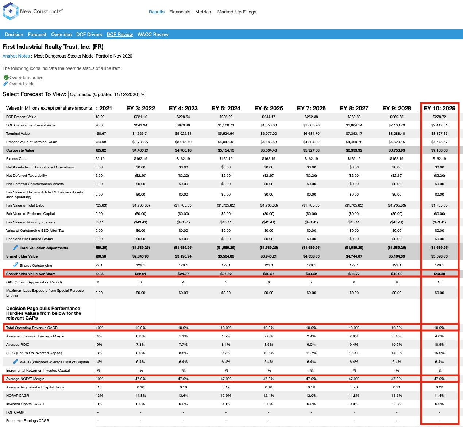Click the 'Average ROIC' row label
Viewport: 463px width, 427px height.
click(18, 345)
